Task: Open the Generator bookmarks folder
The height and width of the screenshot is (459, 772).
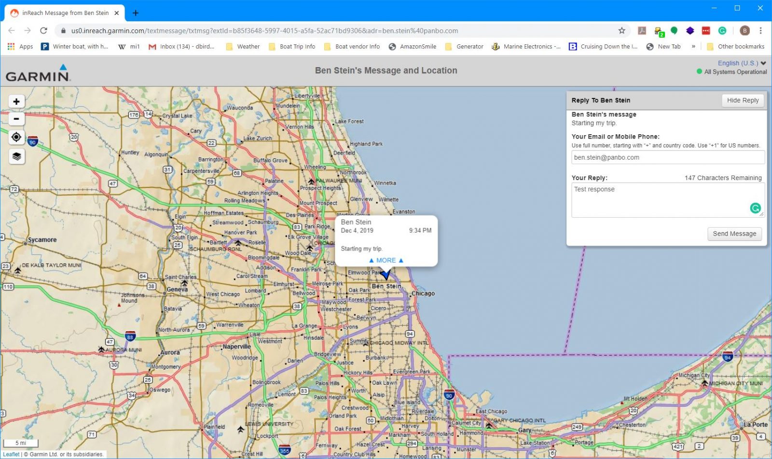Action: click(x=464, y=46)
